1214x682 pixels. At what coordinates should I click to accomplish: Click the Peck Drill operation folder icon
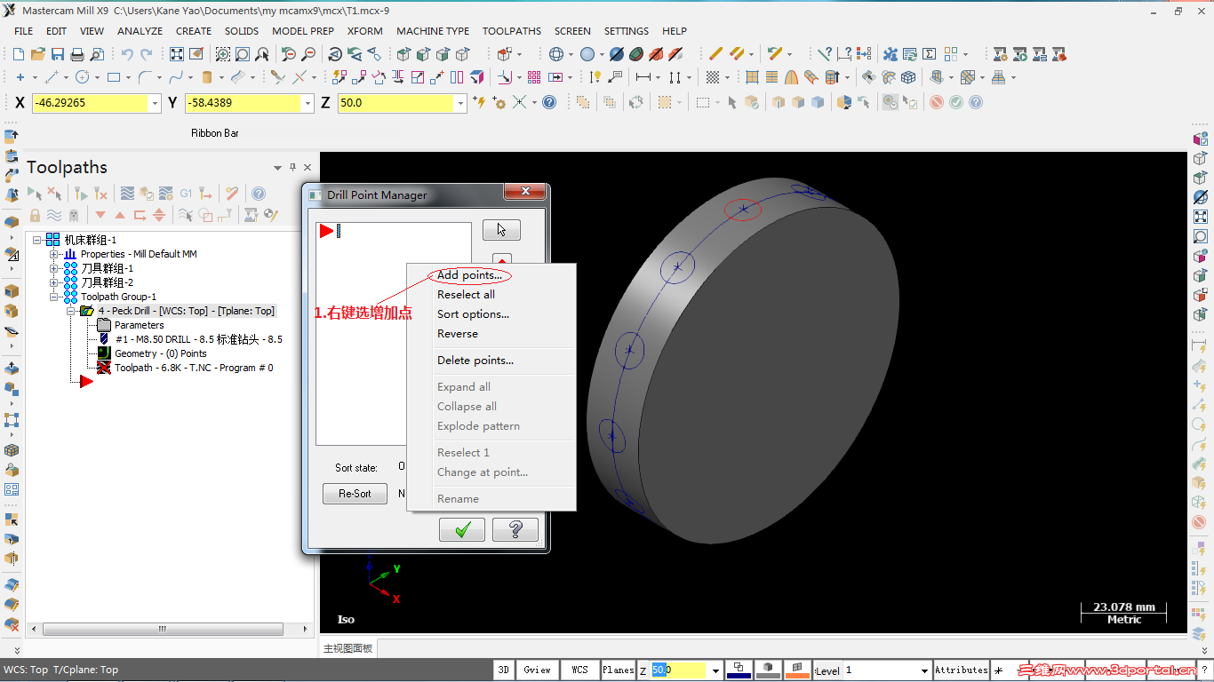(87, 311)
